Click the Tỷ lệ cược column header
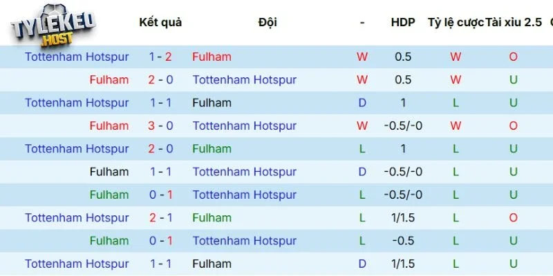Image resolution: width=553 pixels, height=276 pixels. [x=456, y=22]
